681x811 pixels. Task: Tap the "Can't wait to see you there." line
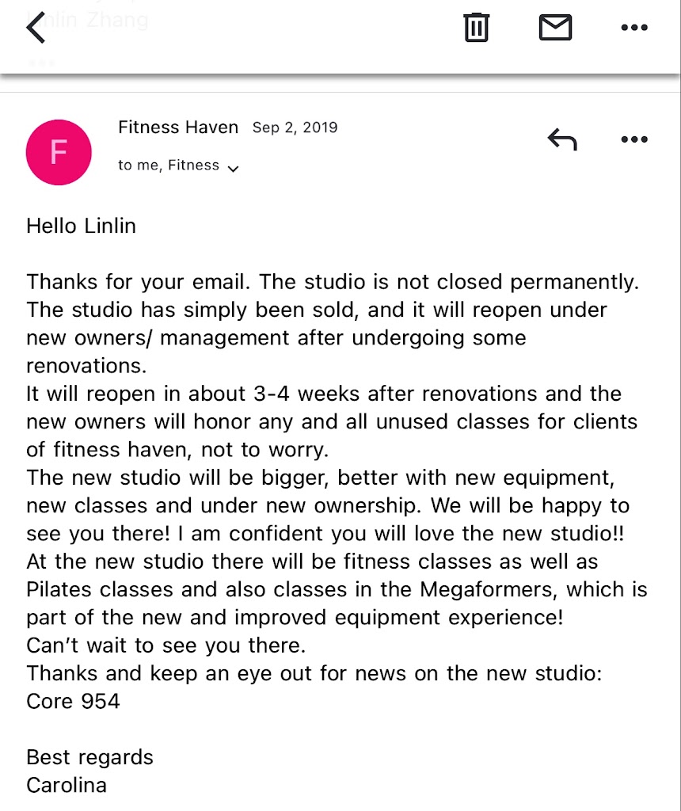(165, 645)
